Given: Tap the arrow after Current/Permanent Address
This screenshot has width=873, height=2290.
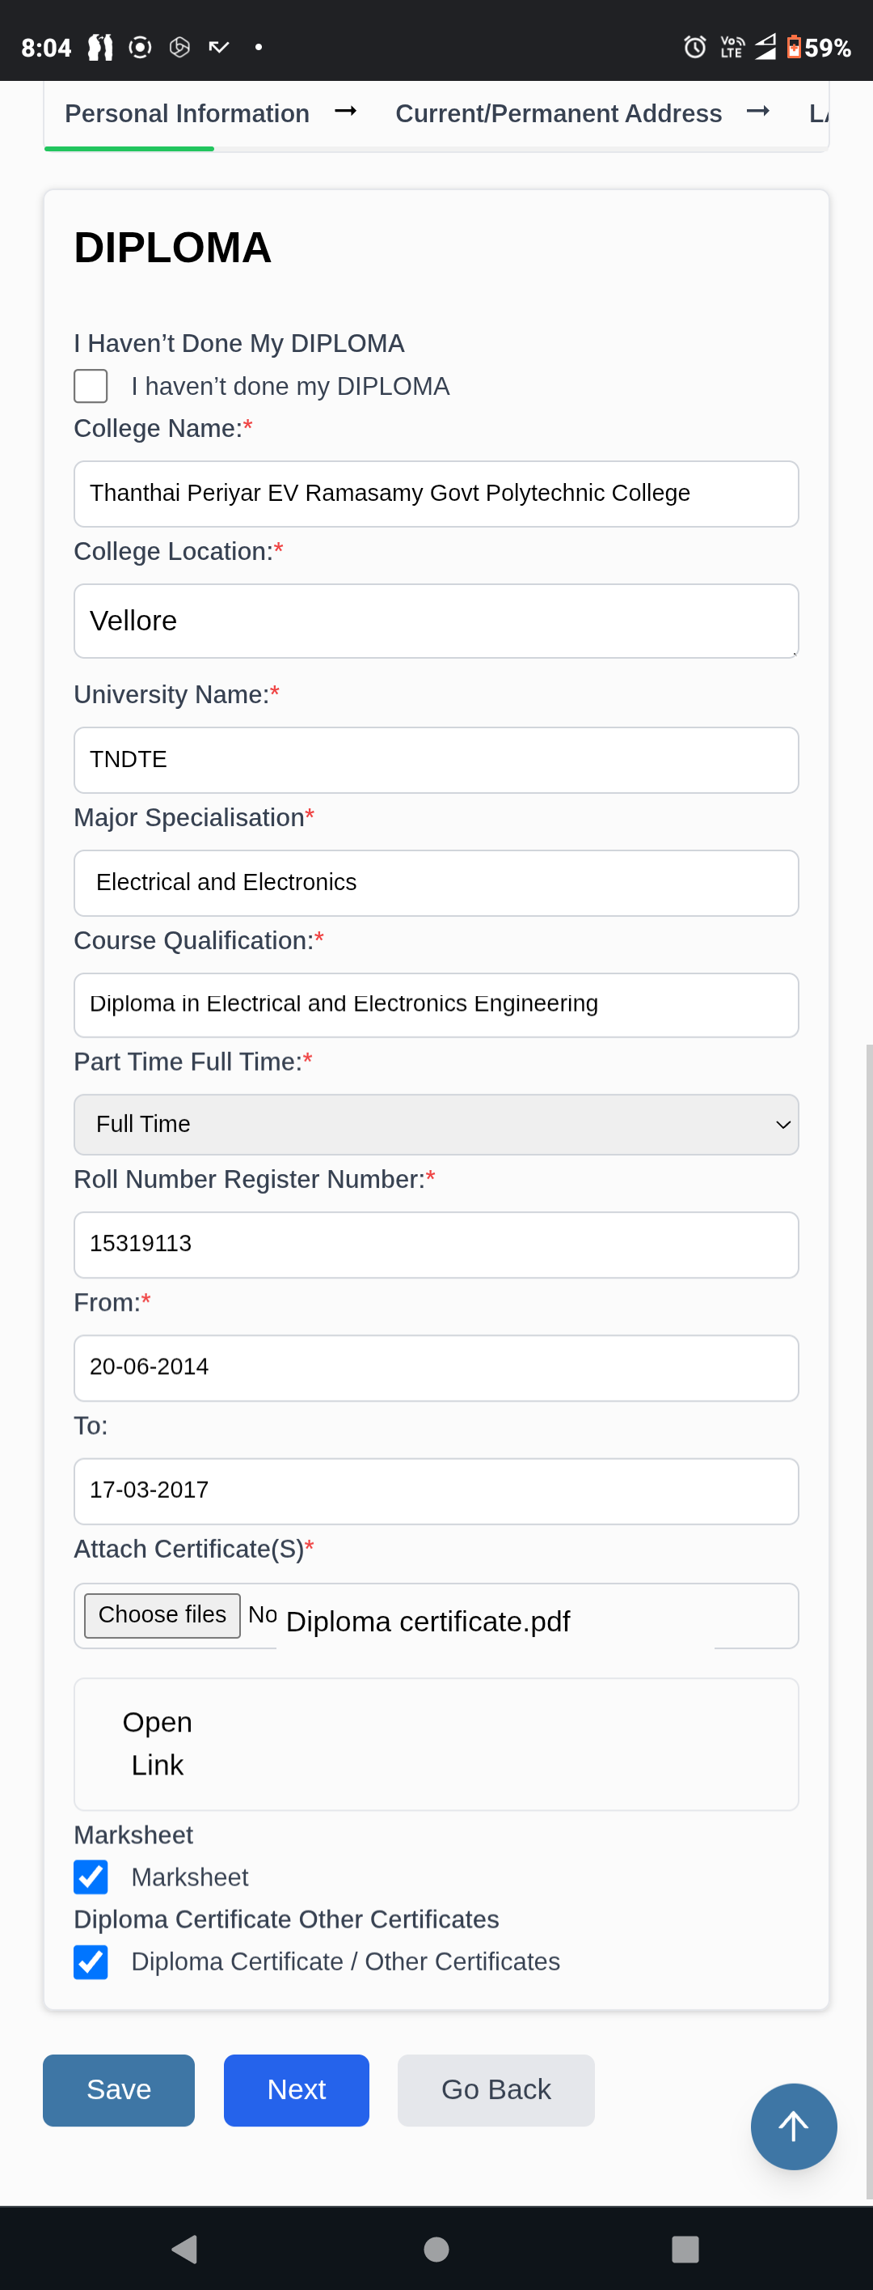Looking at the screenshot, I should pos(757,111).
